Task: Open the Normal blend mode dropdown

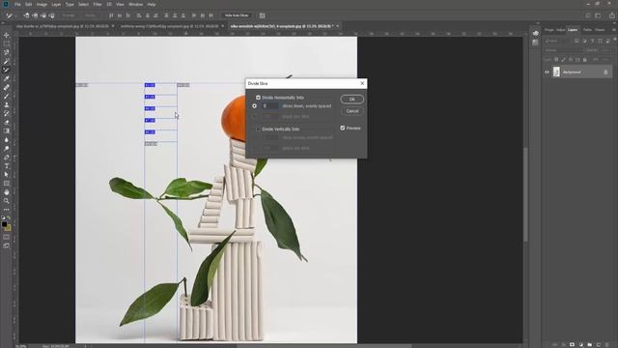Action: 563,50
